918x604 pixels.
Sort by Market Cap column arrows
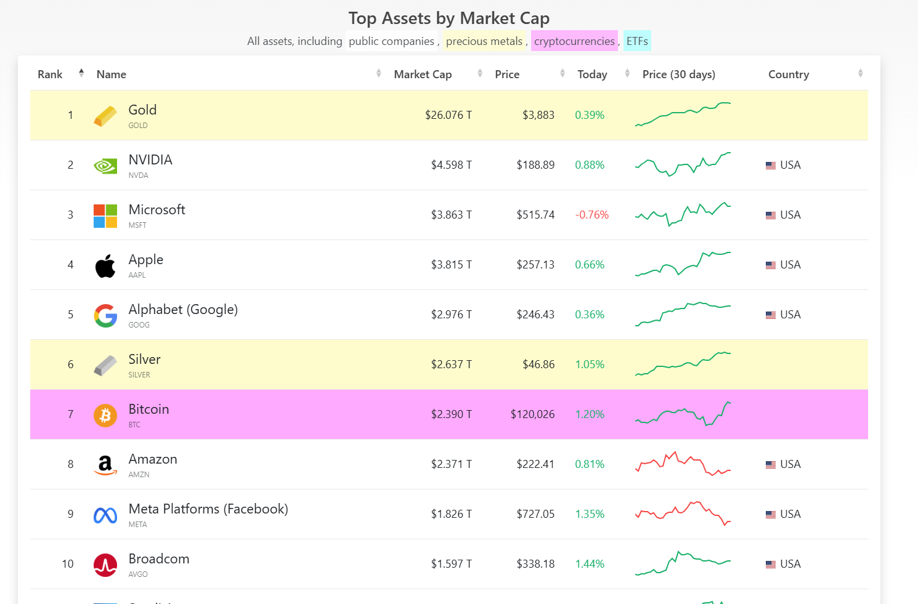click(x=480, y=73)
